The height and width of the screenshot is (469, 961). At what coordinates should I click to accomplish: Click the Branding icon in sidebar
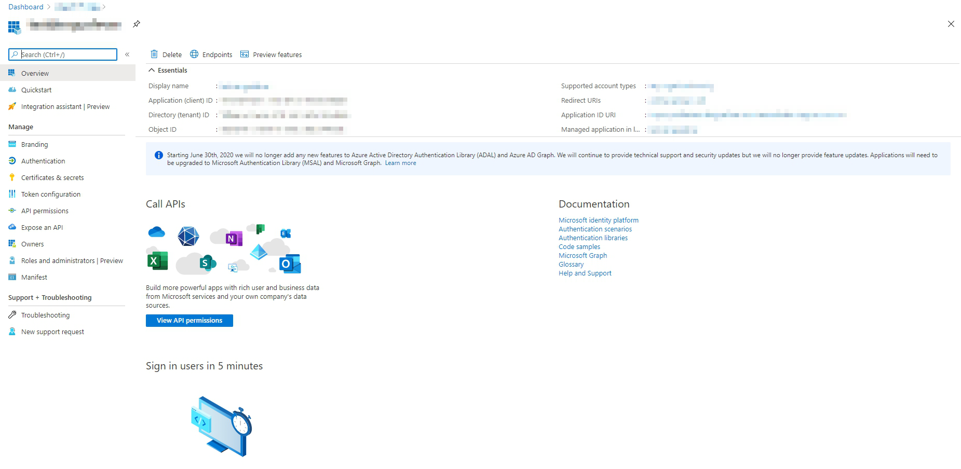[x=12, y=144]
